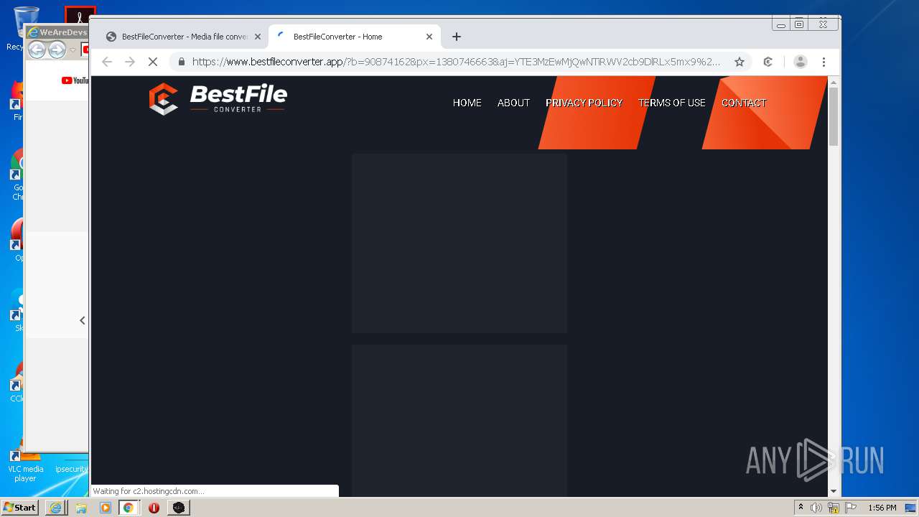Open the black hexagon taskbar app
Viewport: 919px width, 517px height.
[x=179, y=508]
